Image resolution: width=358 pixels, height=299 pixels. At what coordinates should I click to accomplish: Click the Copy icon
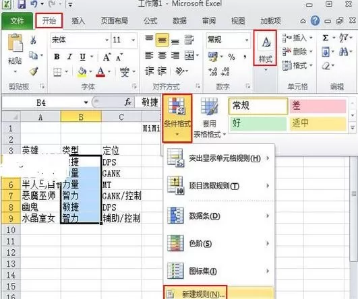34,55
